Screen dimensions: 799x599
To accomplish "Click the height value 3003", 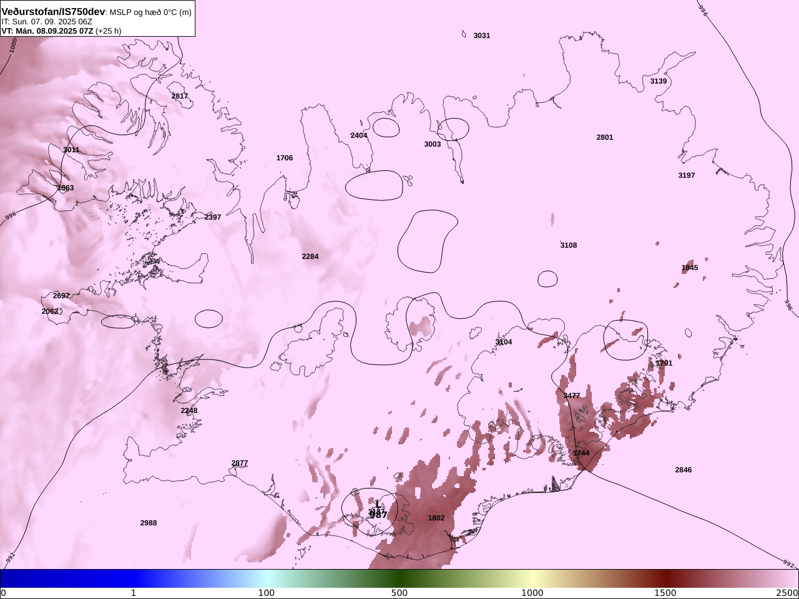I will point(433,145).
